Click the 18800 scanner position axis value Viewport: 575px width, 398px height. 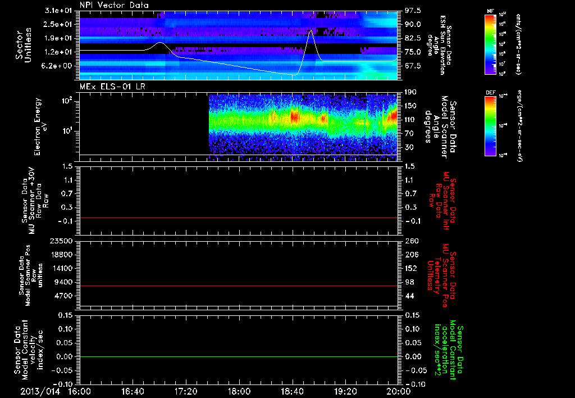[62, 255]
